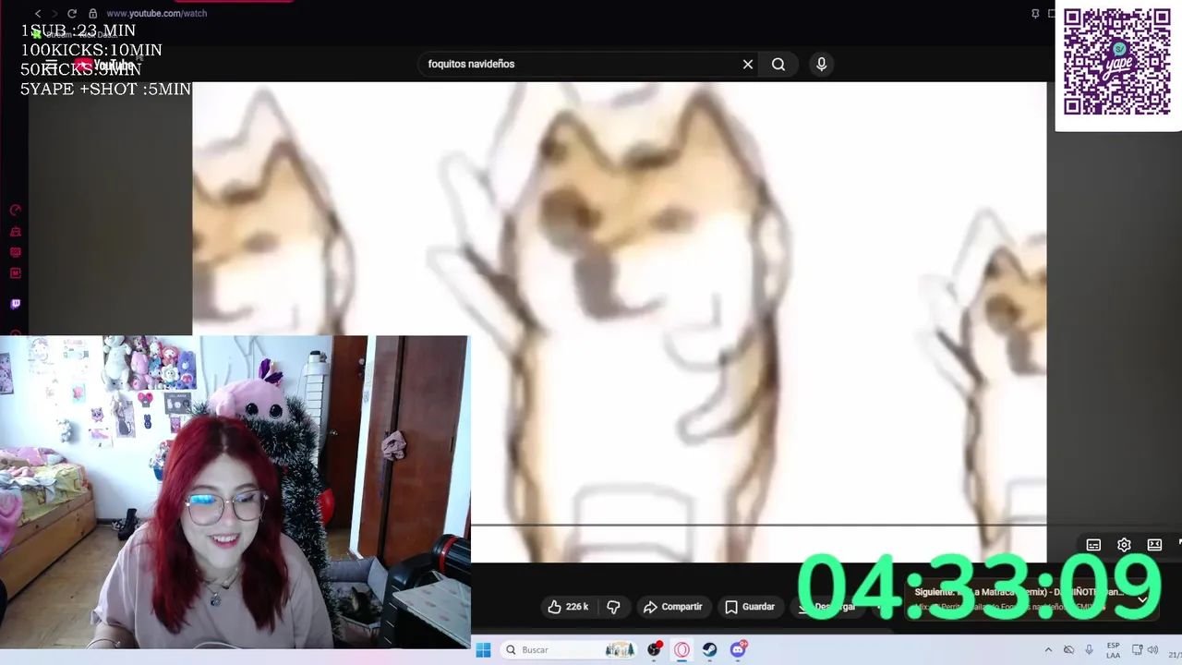Toggle subtitles on the video player
Image resolution: width=1182 pixels, height=665 pixels.
1093,545
